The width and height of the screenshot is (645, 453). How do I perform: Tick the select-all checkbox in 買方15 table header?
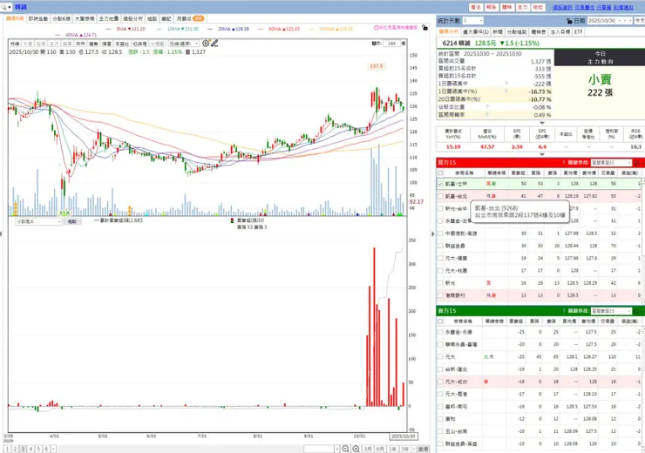[440, 173]
